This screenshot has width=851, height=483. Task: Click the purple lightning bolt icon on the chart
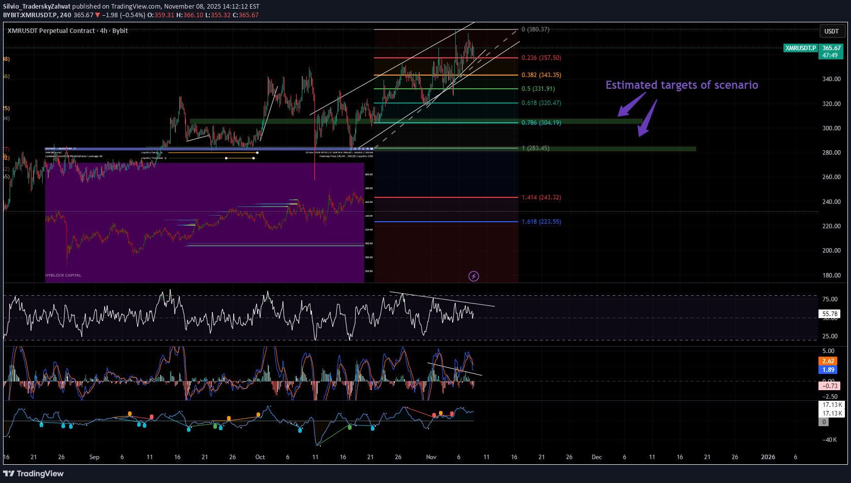tap(474, 276)
